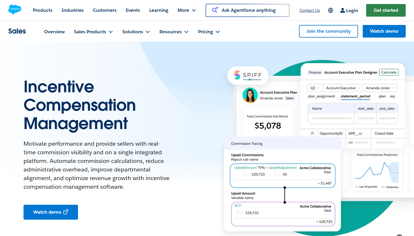The width and height of the screenshot is (414, 236).
Task: Open the Events menu
Action: pos(133,10)
